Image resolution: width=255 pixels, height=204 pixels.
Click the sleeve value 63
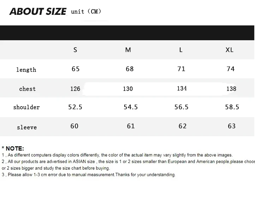click(x=232, y=126)
